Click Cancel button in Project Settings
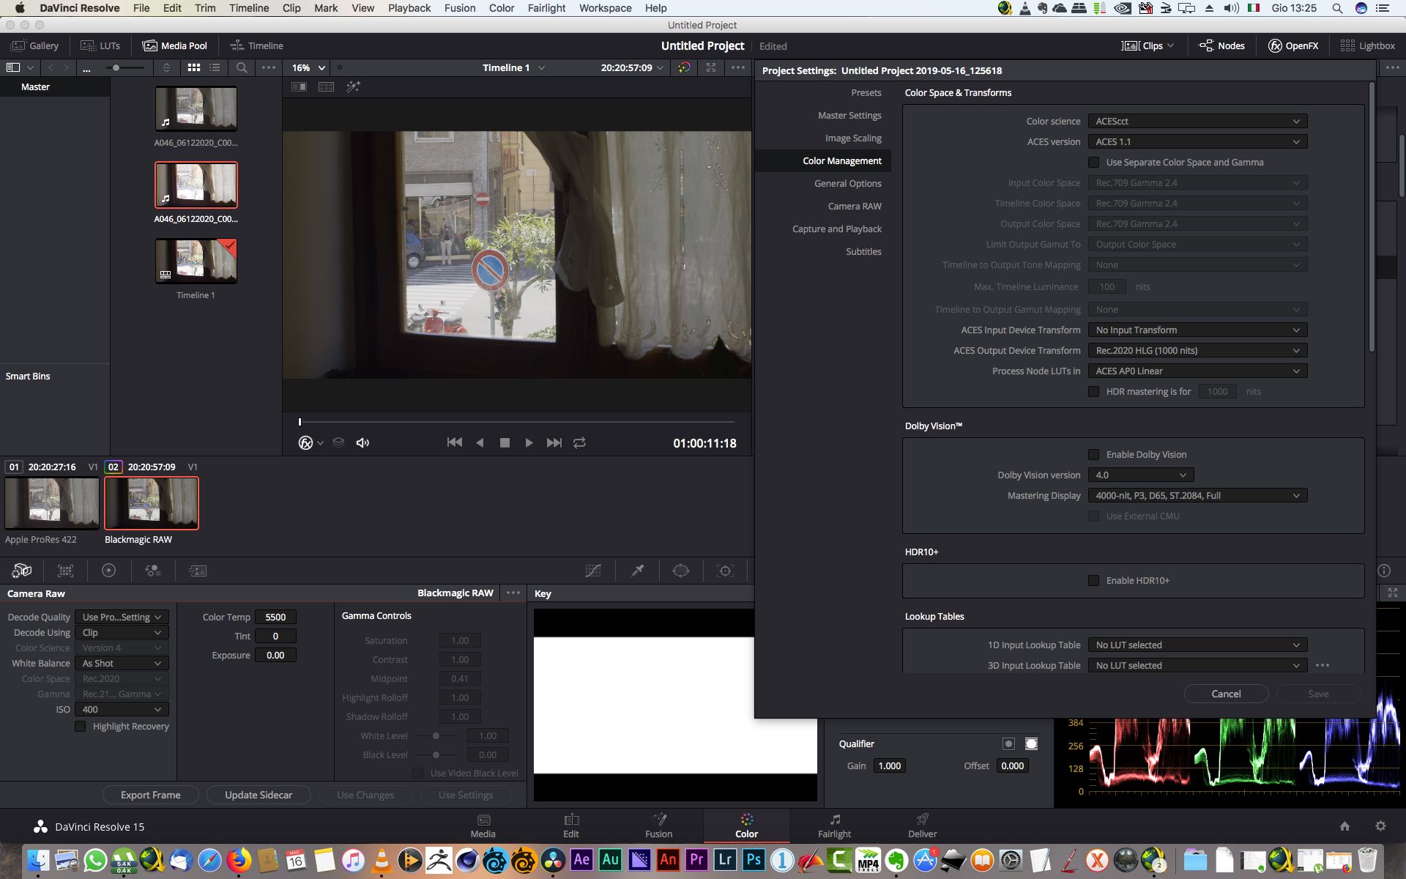The width and height of the screenshot is (1406, 879). 1226,694
